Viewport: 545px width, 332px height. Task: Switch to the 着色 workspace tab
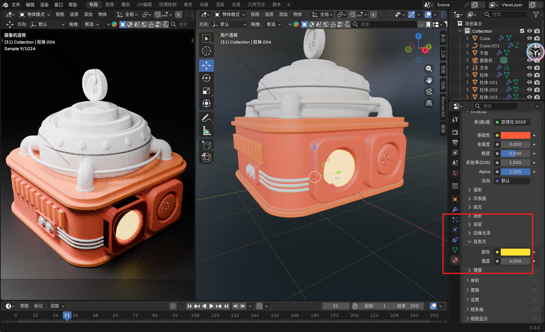click(x=188, y=5)
